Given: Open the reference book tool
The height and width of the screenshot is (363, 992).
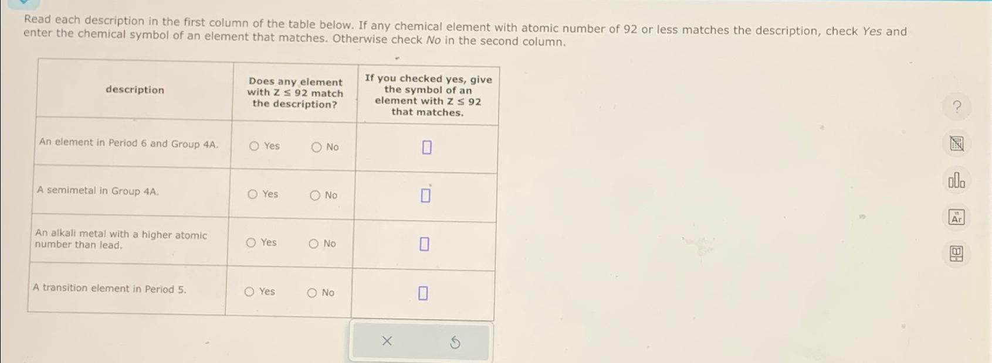Looking at the screenshot, I should 957,253.
